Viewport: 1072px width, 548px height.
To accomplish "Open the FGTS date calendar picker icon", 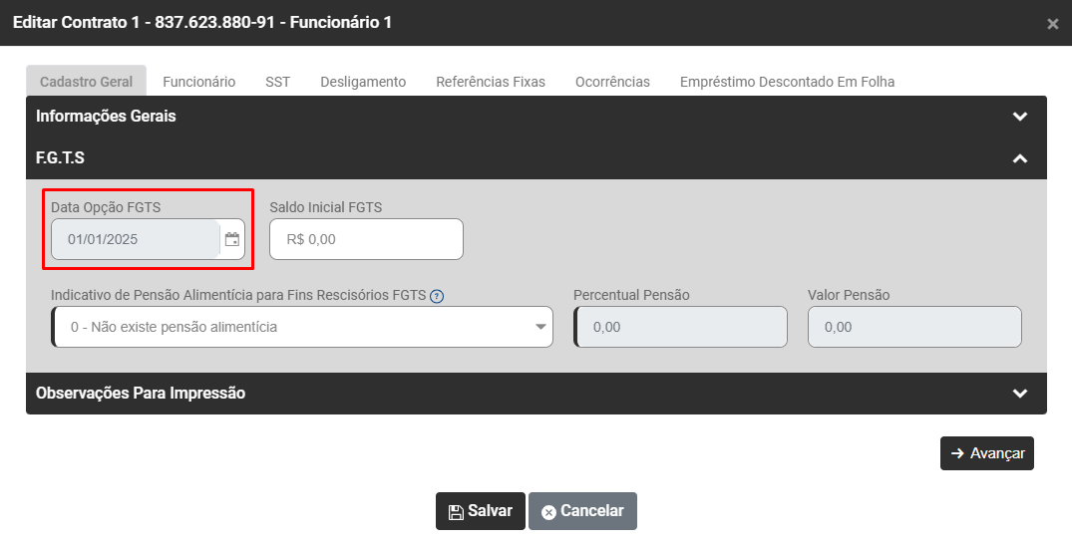I will (x=232, y=239).
